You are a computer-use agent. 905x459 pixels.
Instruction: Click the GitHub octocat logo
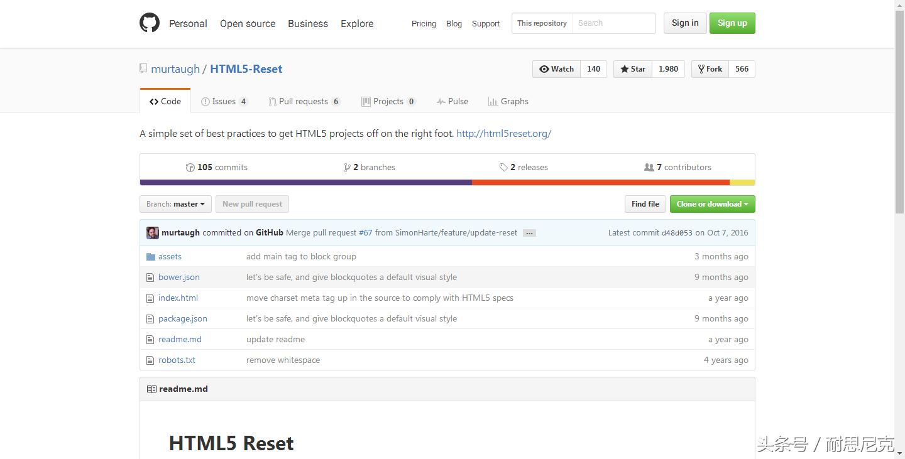[x=150, y=23]
